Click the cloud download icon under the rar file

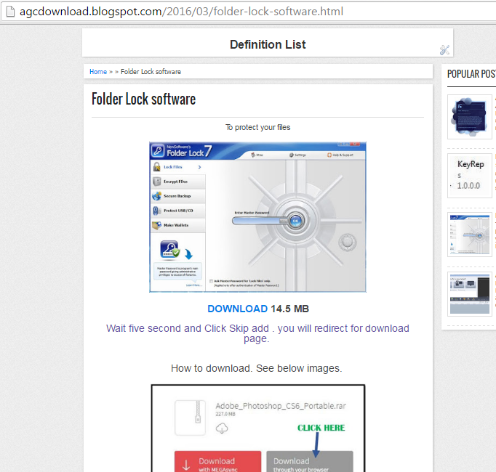pyautogui.click(x=222, y=428)
